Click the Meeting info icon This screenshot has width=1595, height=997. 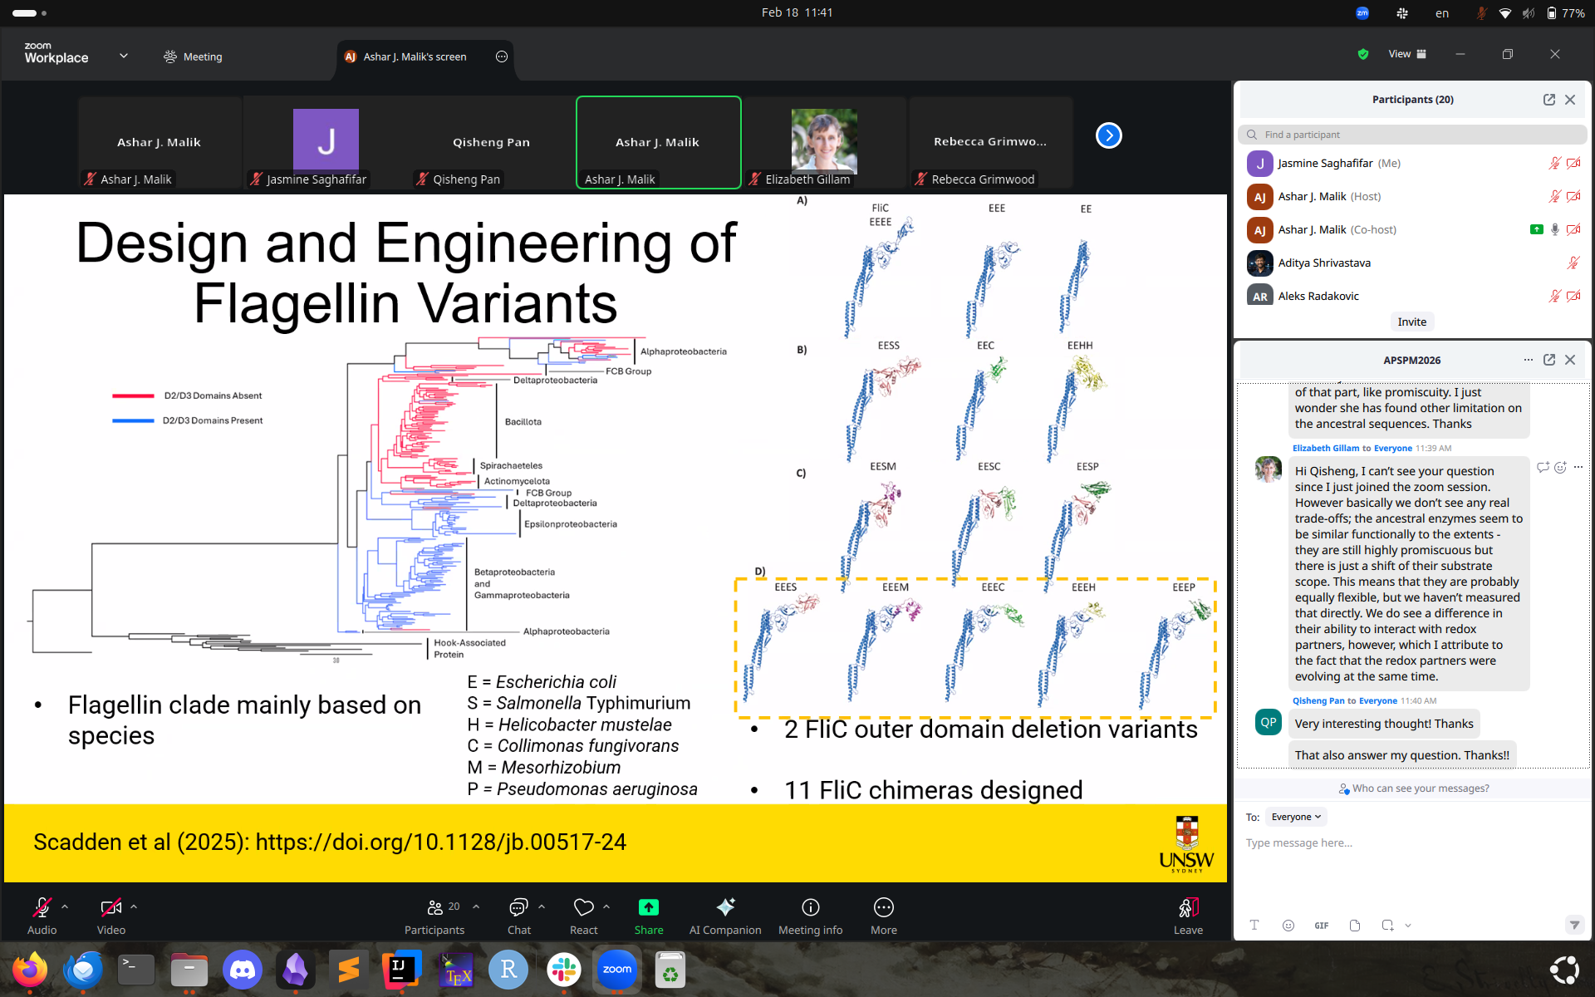[810, 916]
